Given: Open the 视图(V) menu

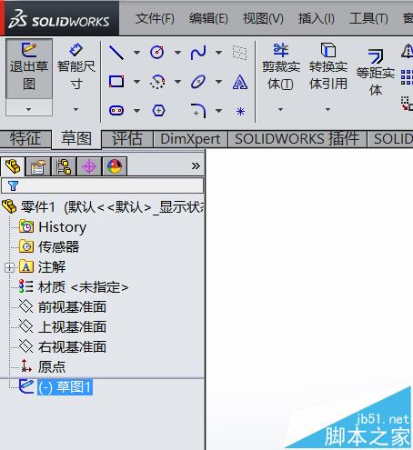Looking at the screenshot, I should coord(263,19).
